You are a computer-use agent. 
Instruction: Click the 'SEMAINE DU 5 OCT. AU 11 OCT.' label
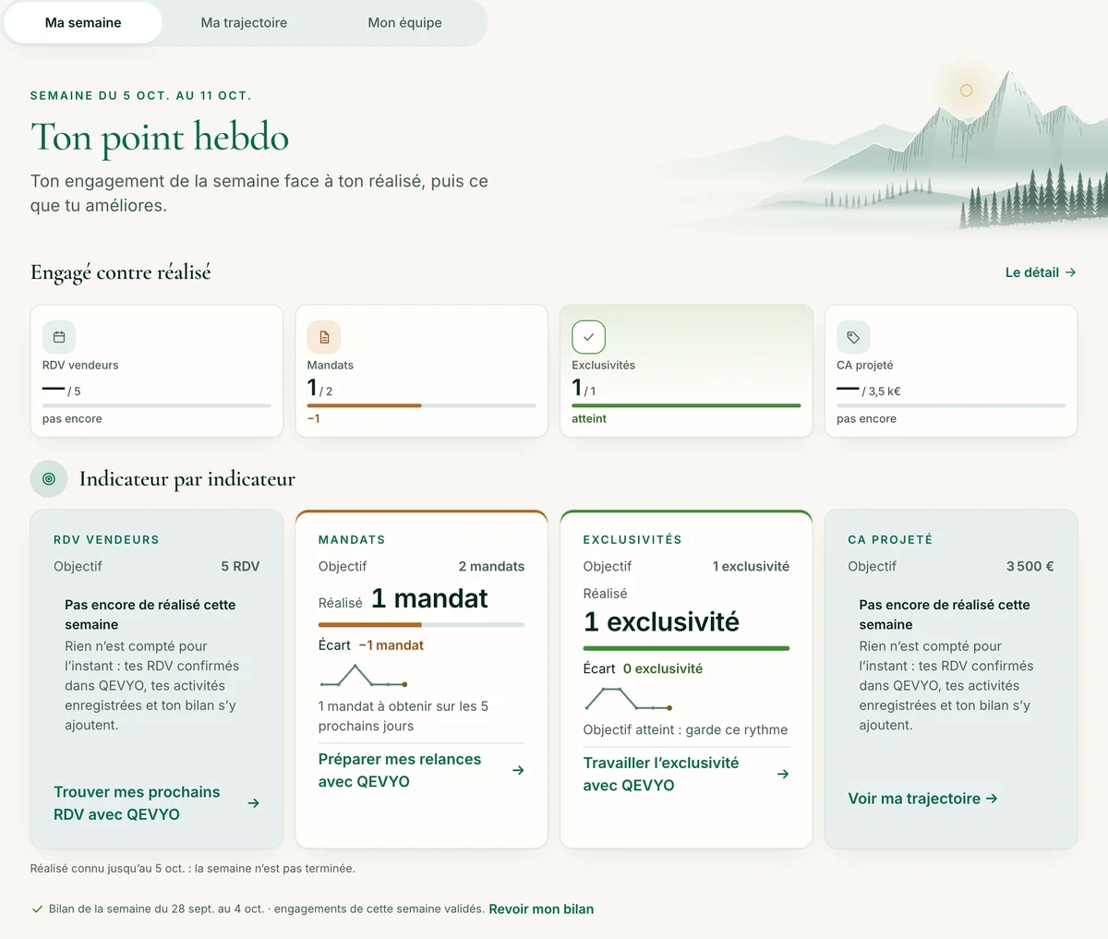[141, 95]
